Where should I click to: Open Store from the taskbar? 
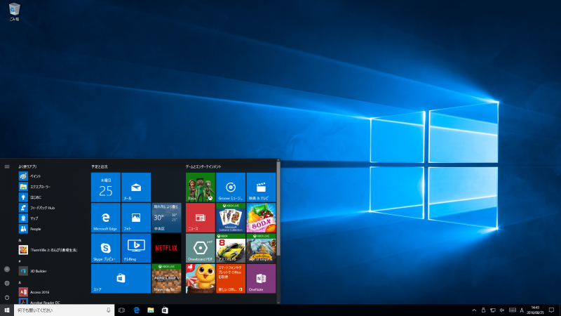click(165, 310)
